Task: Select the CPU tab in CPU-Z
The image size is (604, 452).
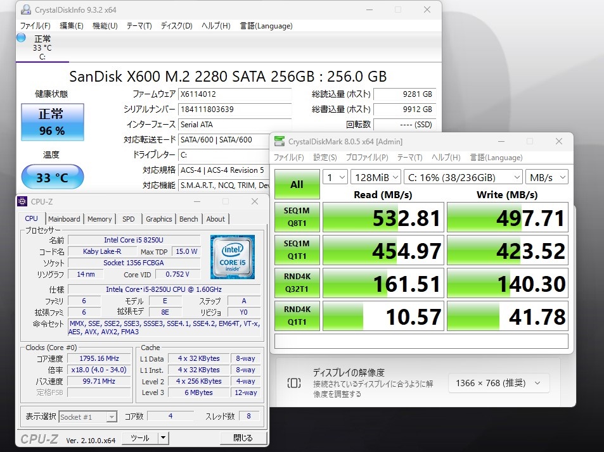Action: coord(31,218)
